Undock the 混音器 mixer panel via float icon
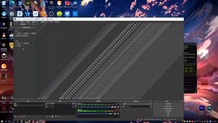The height and width of the screenshot is (123, 218). (120, 101)
